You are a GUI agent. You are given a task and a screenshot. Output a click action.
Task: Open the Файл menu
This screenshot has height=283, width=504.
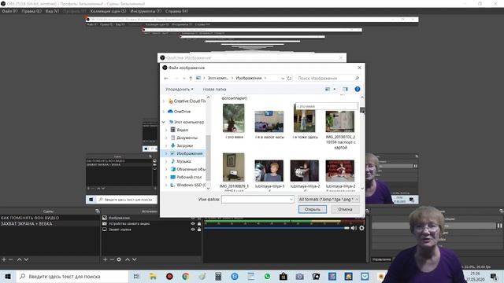tap(9, 11)
